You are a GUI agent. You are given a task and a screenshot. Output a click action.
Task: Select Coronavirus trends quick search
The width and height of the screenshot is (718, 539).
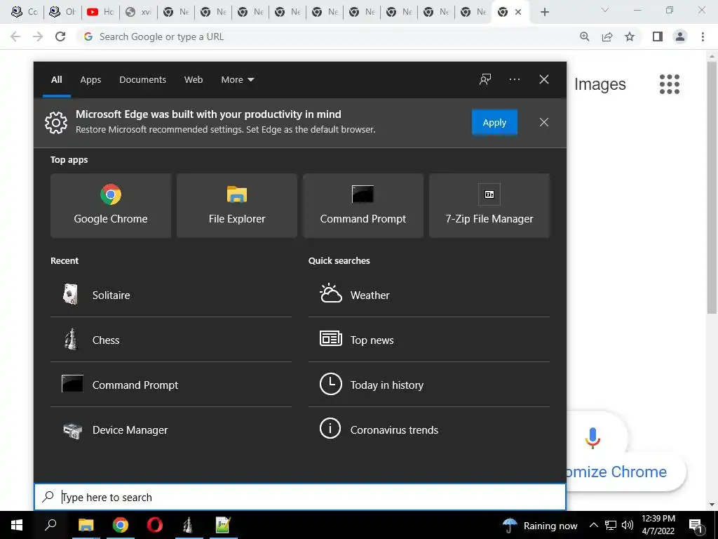pyautogui.click(x=429, y=430)
